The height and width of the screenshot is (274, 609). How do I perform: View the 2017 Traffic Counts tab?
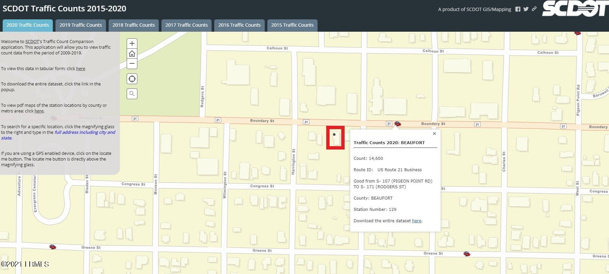[x=187, y=25]
